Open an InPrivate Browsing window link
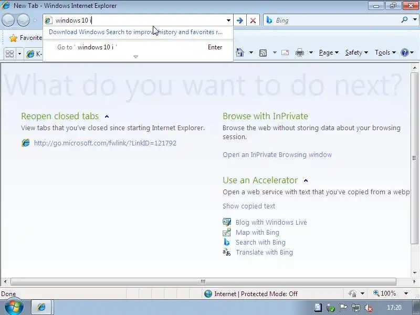The image size is (420, 315). tap(277, 154)
